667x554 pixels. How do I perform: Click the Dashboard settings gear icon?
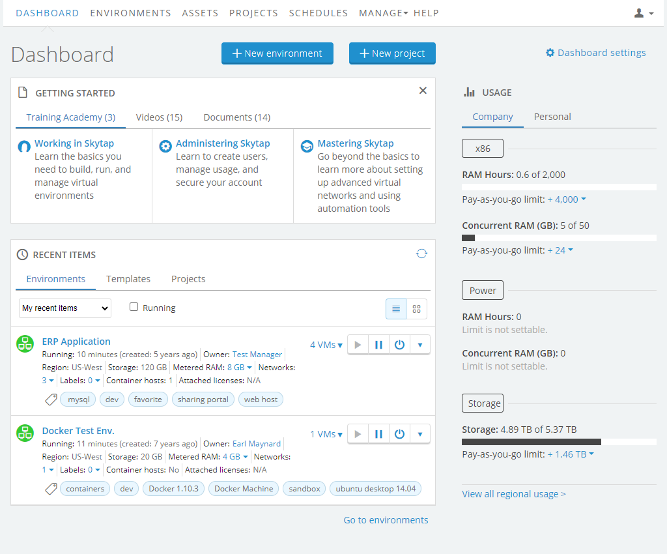pyautogui.click(x=550, y=53)
